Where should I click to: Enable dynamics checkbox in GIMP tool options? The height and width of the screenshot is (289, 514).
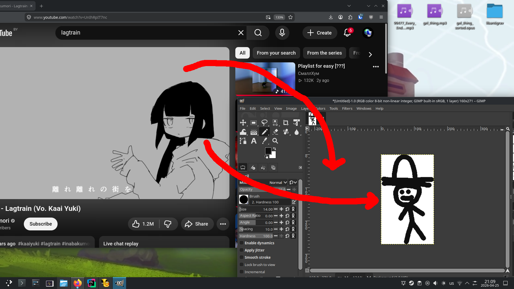coord(241,243)
